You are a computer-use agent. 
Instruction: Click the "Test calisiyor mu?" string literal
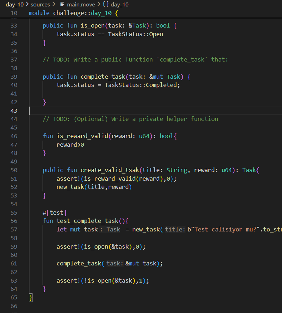(x=225, y=230)
